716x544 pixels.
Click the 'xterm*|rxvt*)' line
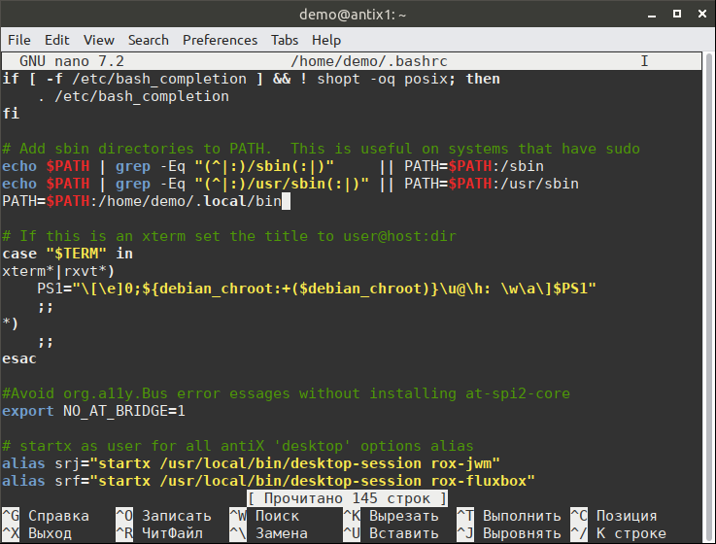(58, 271)
